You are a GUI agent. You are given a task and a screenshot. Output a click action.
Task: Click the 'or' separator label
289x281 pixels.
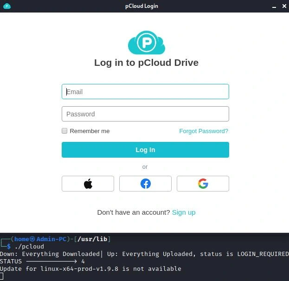click(x=145, y=167)
